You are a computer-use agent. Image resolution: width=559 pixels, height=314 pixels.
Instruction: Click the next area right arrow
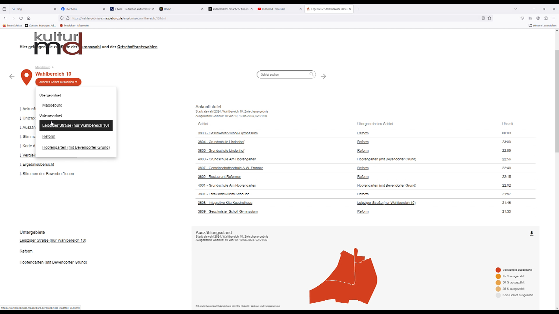[323, 76]
